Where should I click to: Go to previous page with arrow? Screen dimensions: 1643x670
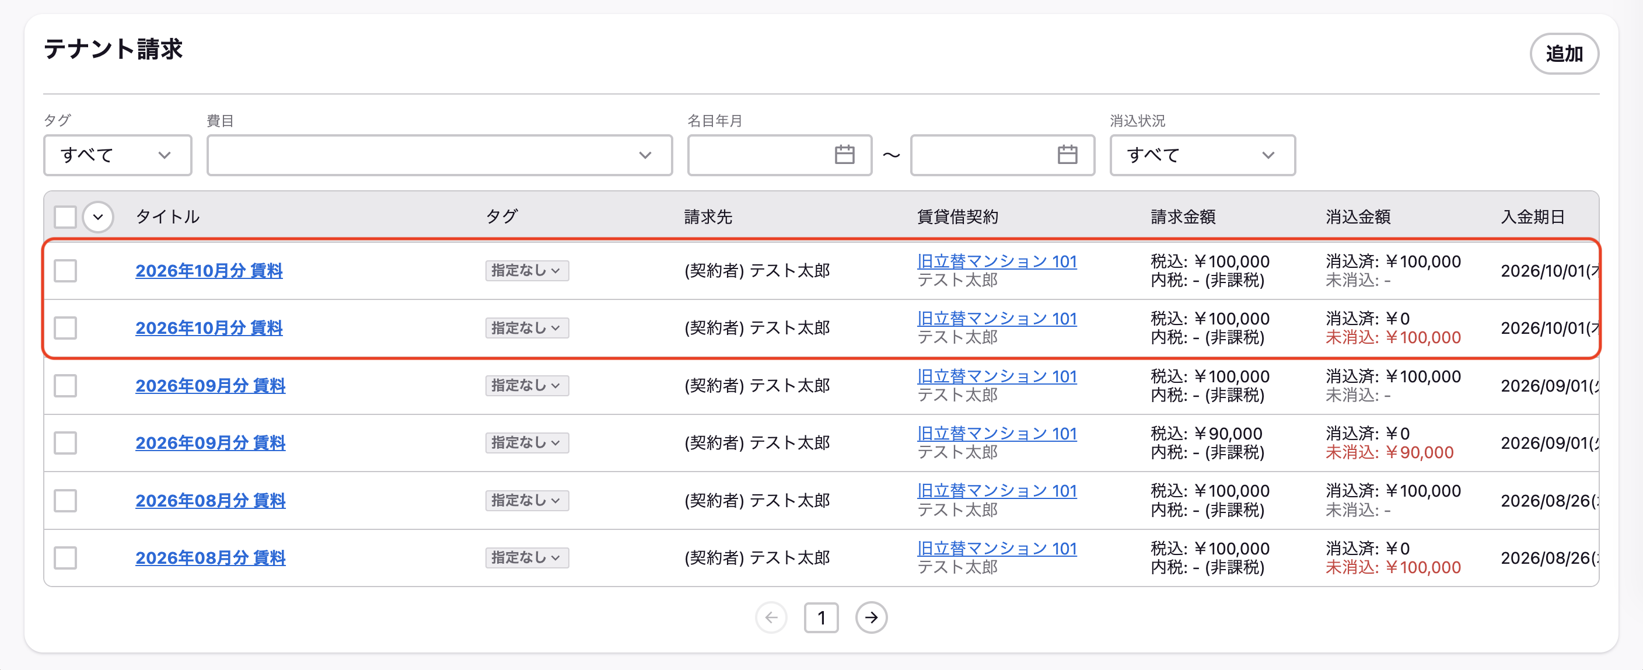[772, 617]
